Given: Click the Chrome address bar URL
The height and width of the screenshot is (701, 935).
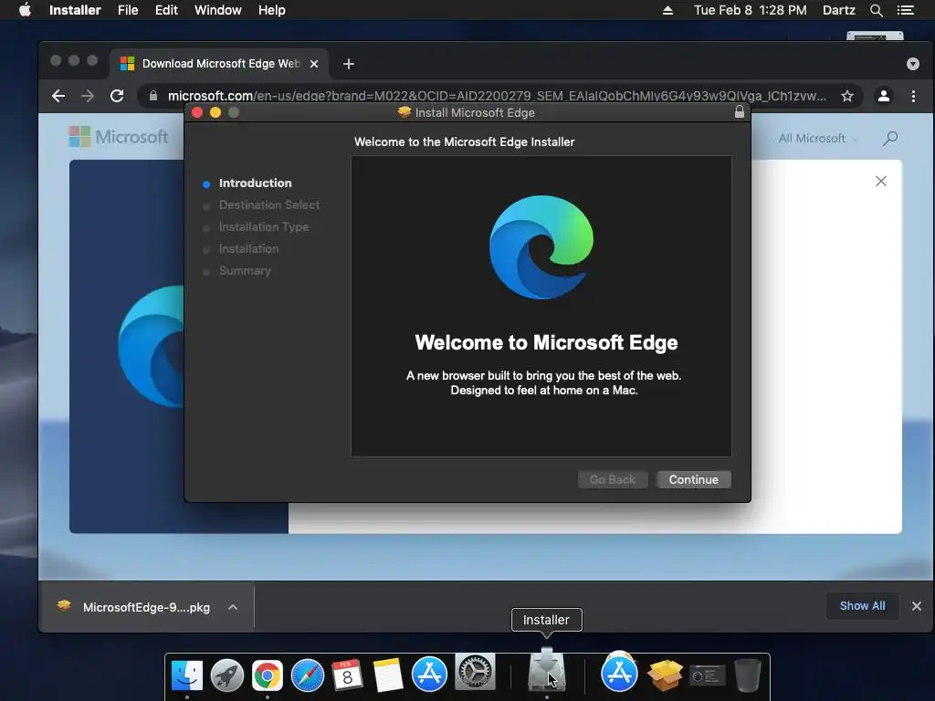Looking at the screenshot, I should pos(497,96).
